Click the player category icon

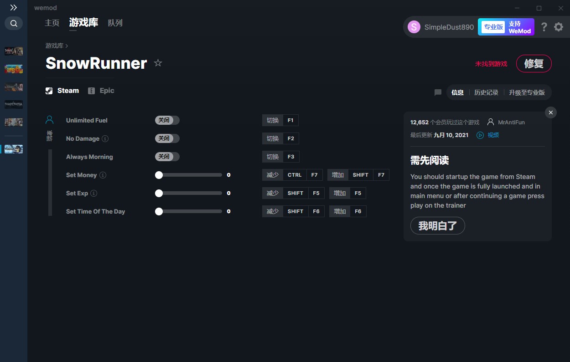(x=50, y=120)
